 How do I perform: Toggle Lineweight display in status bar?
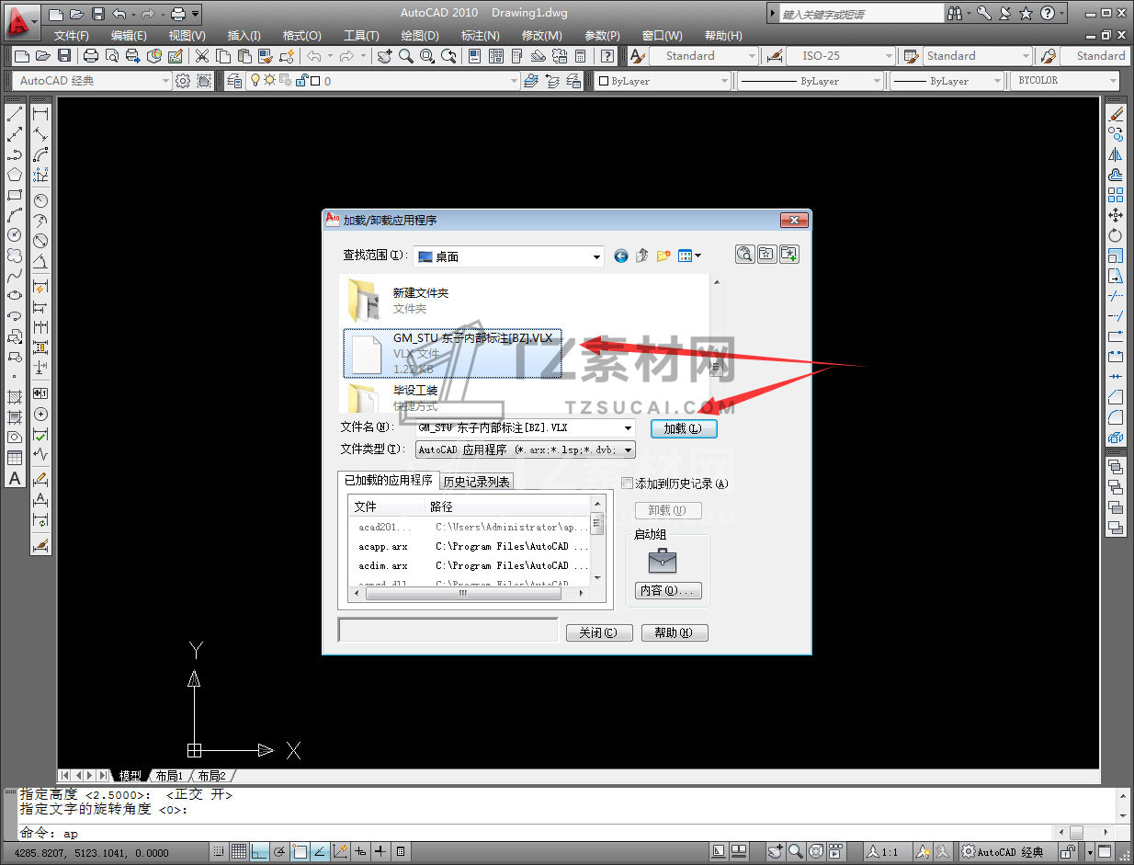click(380, 852)
